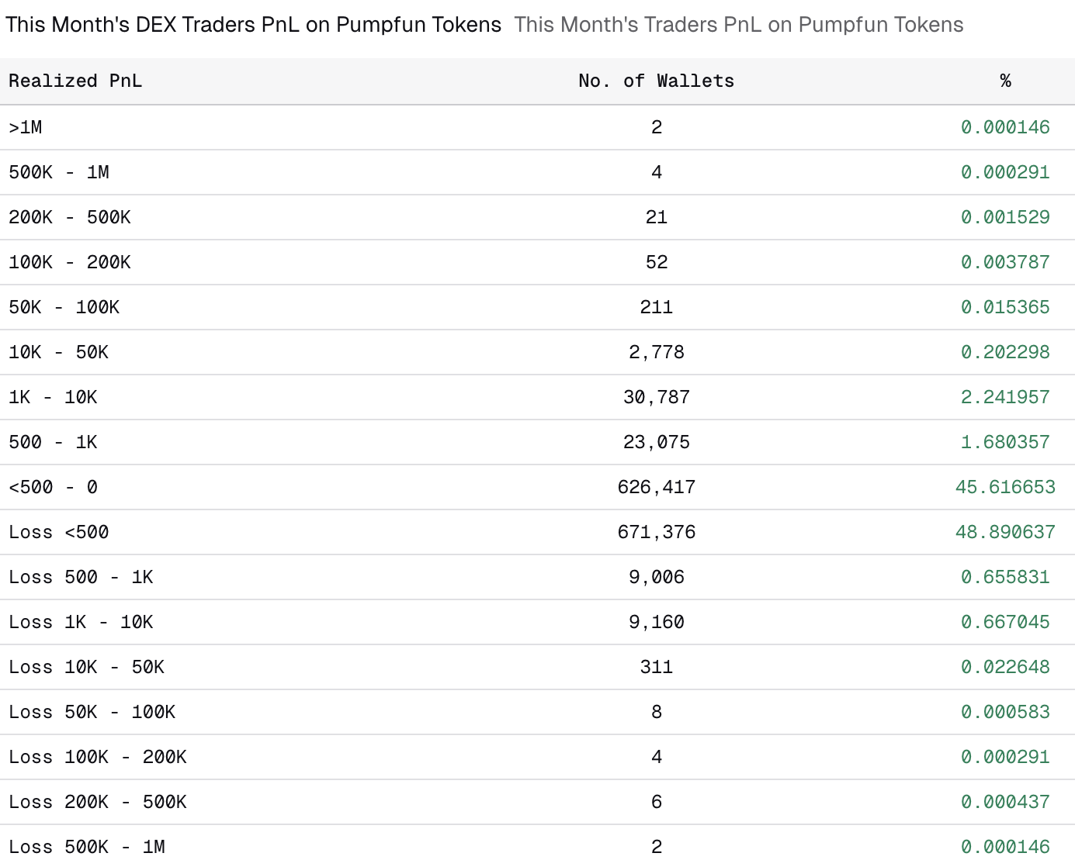The image size is (1075, 860).
Task: Click the 2,778 wallets cell
Action: (x=656, y=352)
